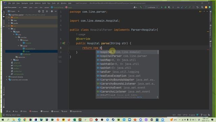The width and height of the screenshot is (216, 122).
Task: Open Project panel gear settings
Action: [x=52, y=11]
